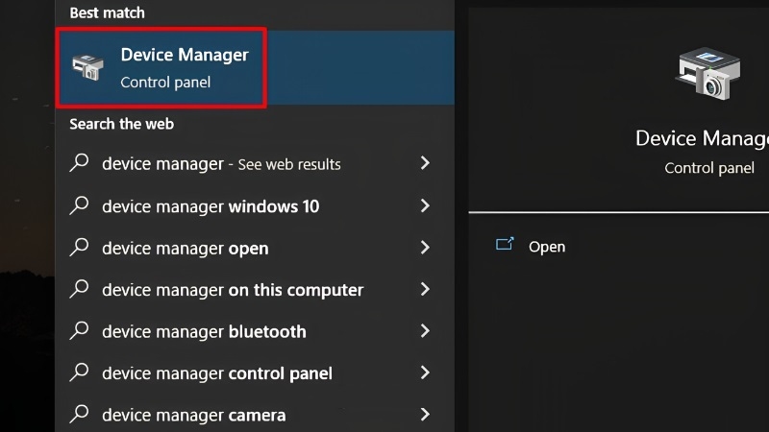Expand chevron for 'device manager control panel'

425,372
